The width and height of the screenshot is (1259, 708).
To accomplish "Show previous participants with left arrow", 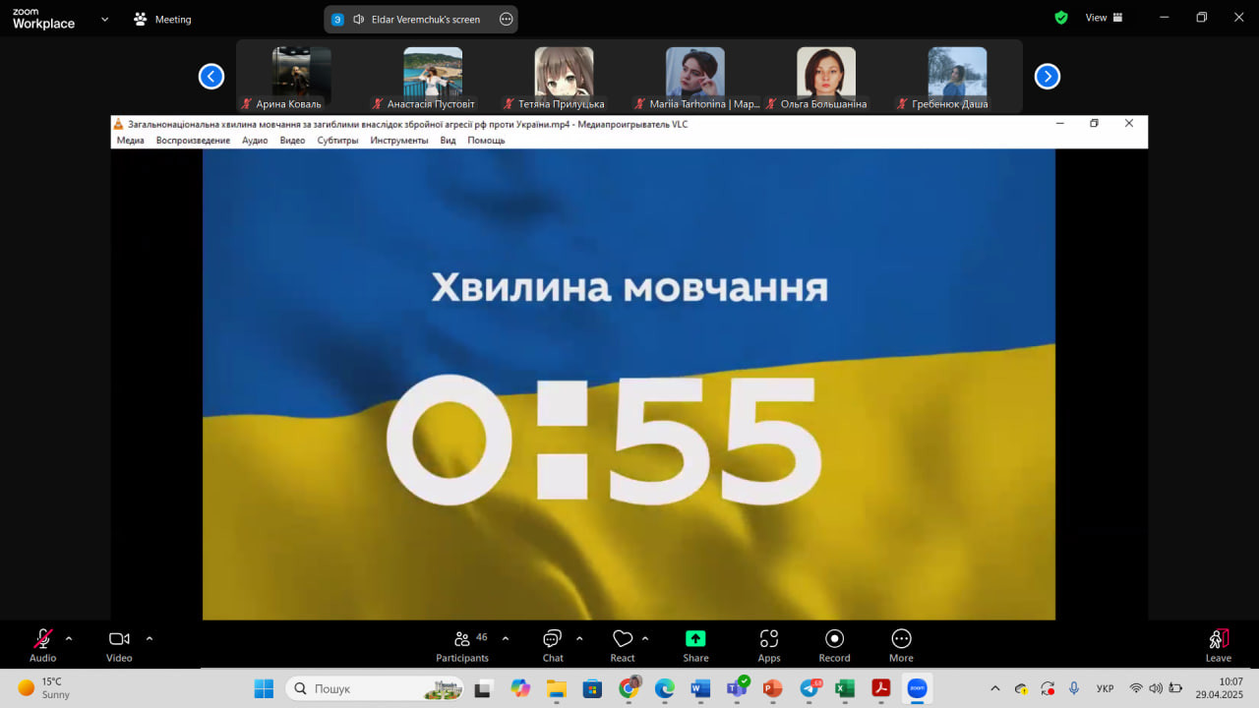I will point(211,76).
